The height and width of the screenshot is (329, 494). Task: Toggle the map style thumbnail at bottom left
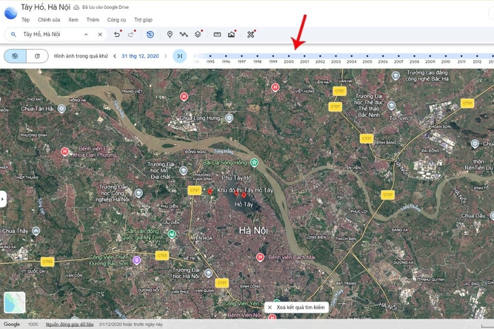tap(15, 302)
